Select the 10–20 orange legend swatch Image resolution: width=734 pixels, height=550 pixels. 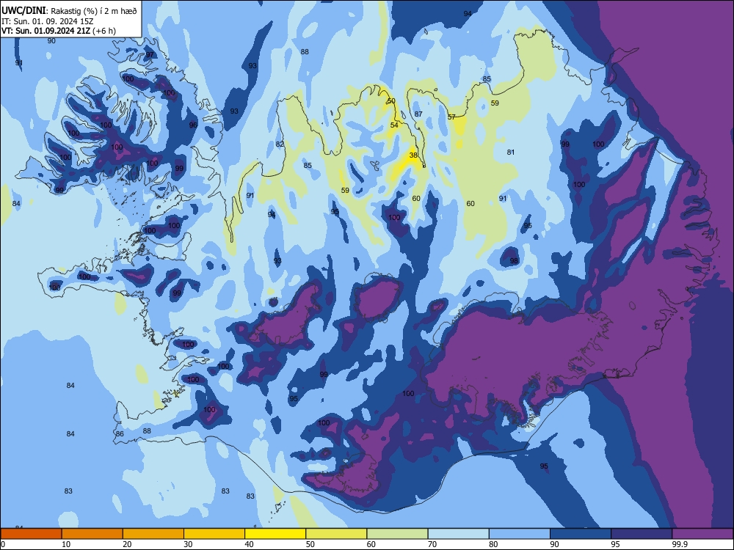(92, 534)
